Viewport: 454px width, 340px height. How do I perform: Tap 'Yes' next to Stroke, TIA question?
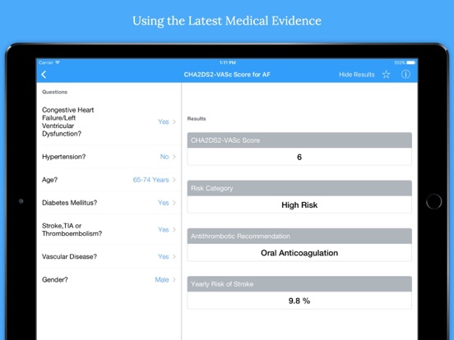[x=164, y=230]
